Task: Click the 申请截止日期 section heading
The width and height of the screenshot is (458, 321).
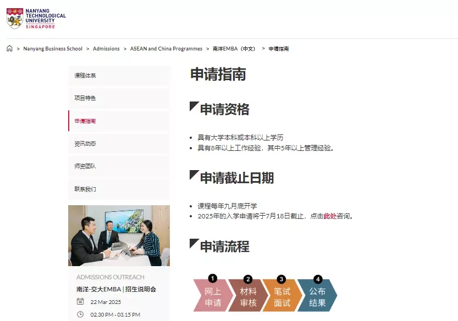Action: (237, 178)
